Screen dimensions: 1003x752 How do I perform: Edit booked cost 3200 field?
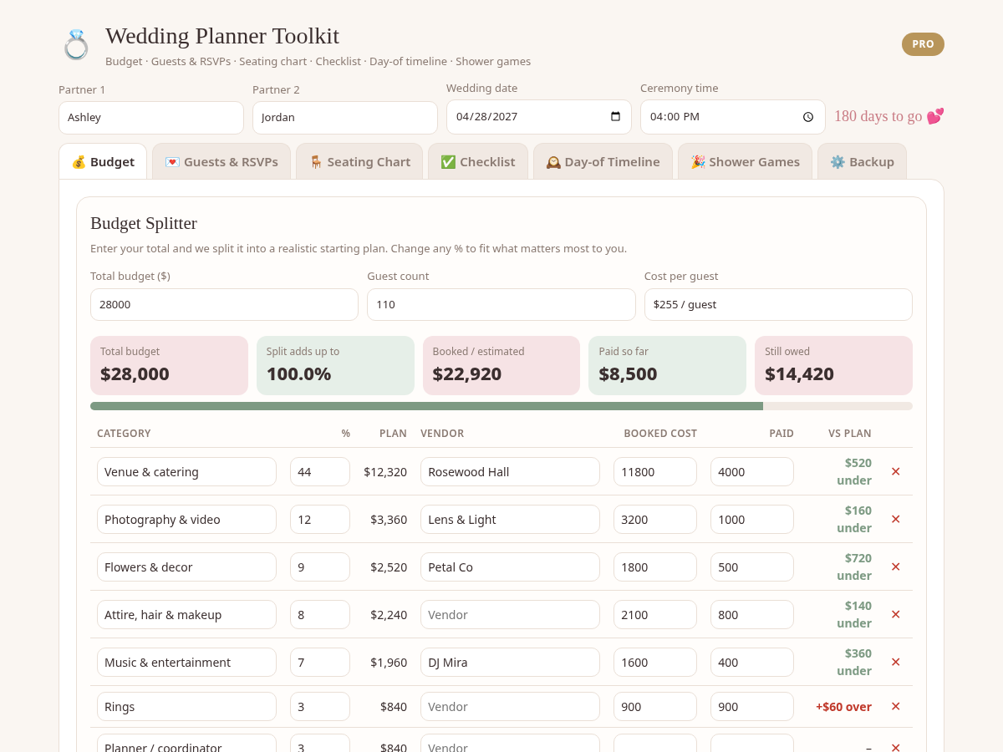click(655, 519)
